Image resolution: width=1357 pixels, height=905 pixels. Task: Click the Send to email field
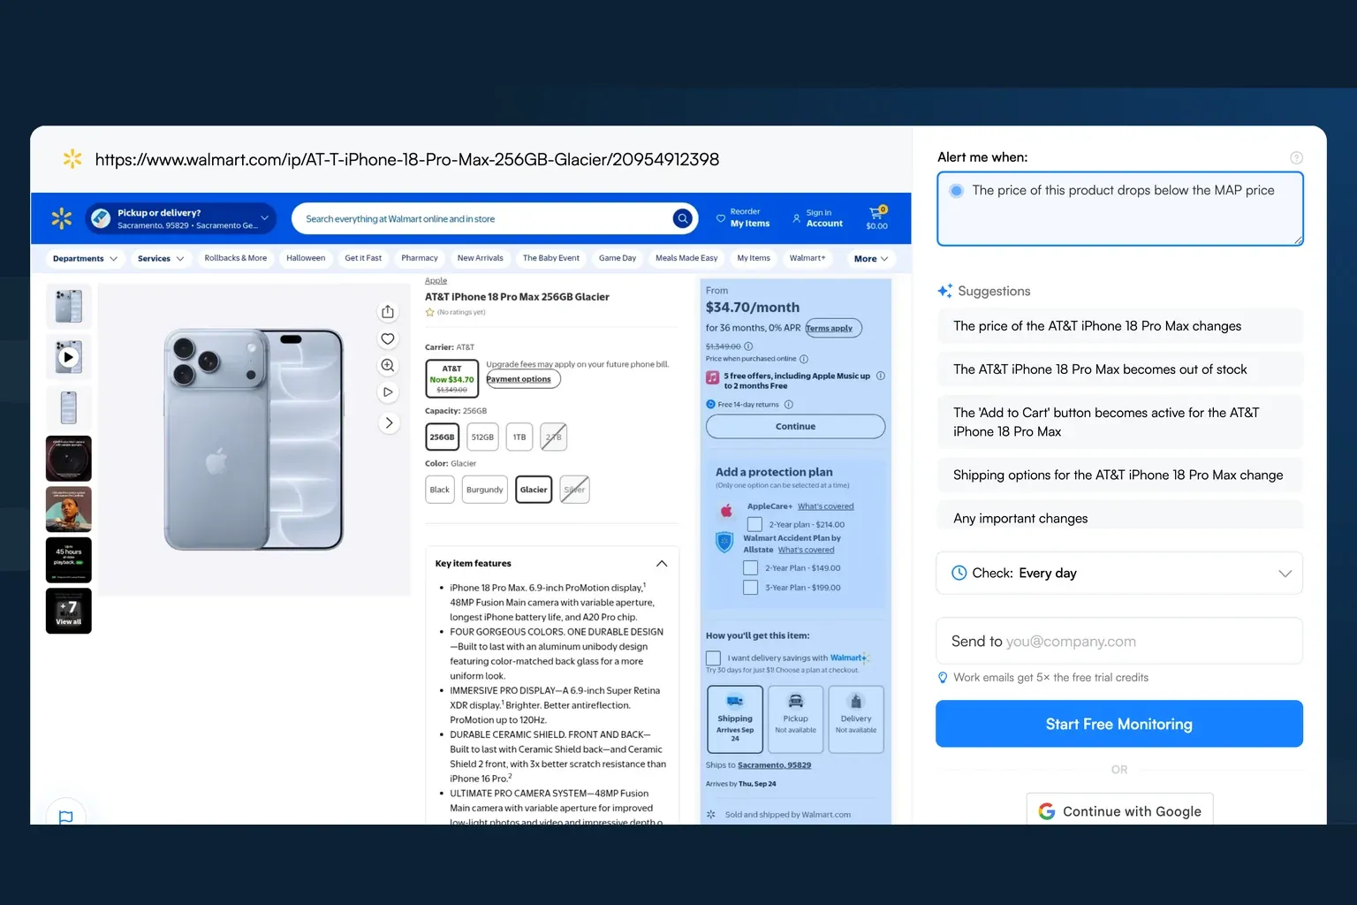tap(1119, 641)
